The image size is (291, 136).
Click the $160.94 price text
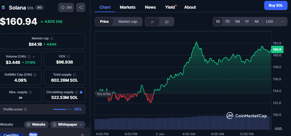[18, 22]
